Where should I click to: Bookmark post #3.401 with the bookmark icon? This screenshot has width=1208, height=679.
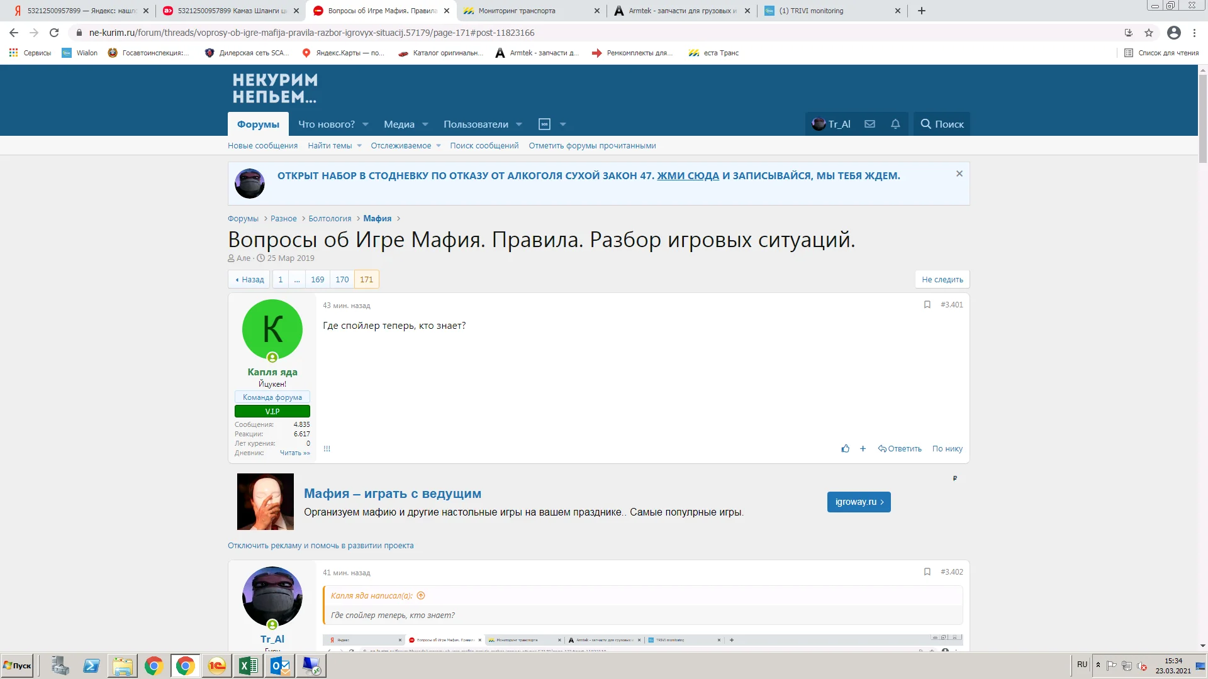pyautogui.click(x=926, y=304)
